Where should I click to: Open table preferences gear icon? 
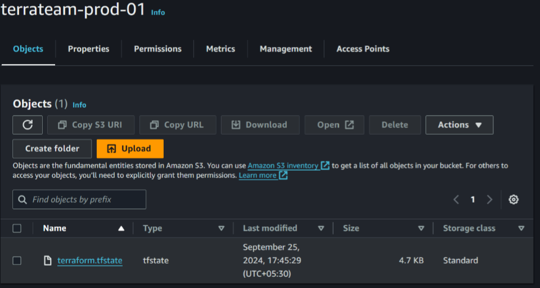pyautogui.click(x=514, y=199)
